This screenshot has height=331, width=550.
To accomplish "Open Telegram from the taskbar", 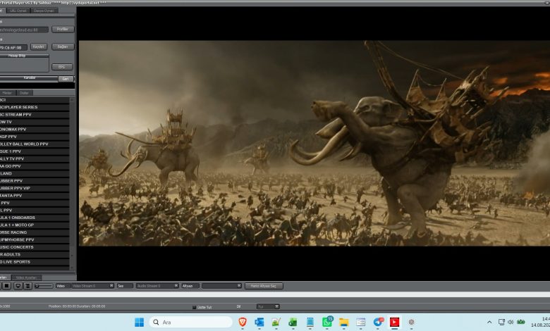I will 378,322.
